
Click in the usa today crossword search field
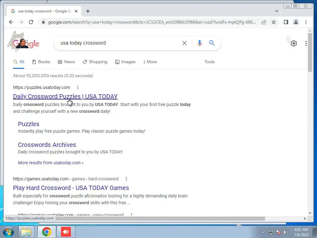[119, 43]
